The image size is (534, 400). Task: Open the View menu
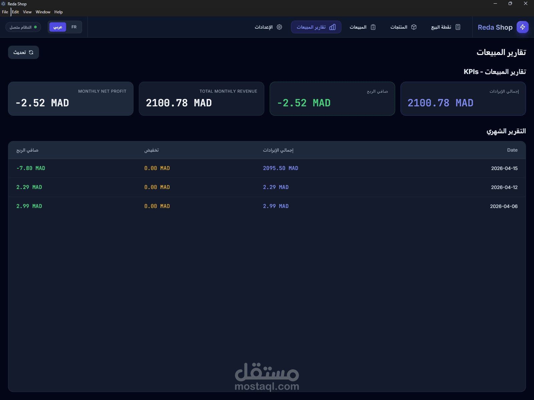(27, 12)
